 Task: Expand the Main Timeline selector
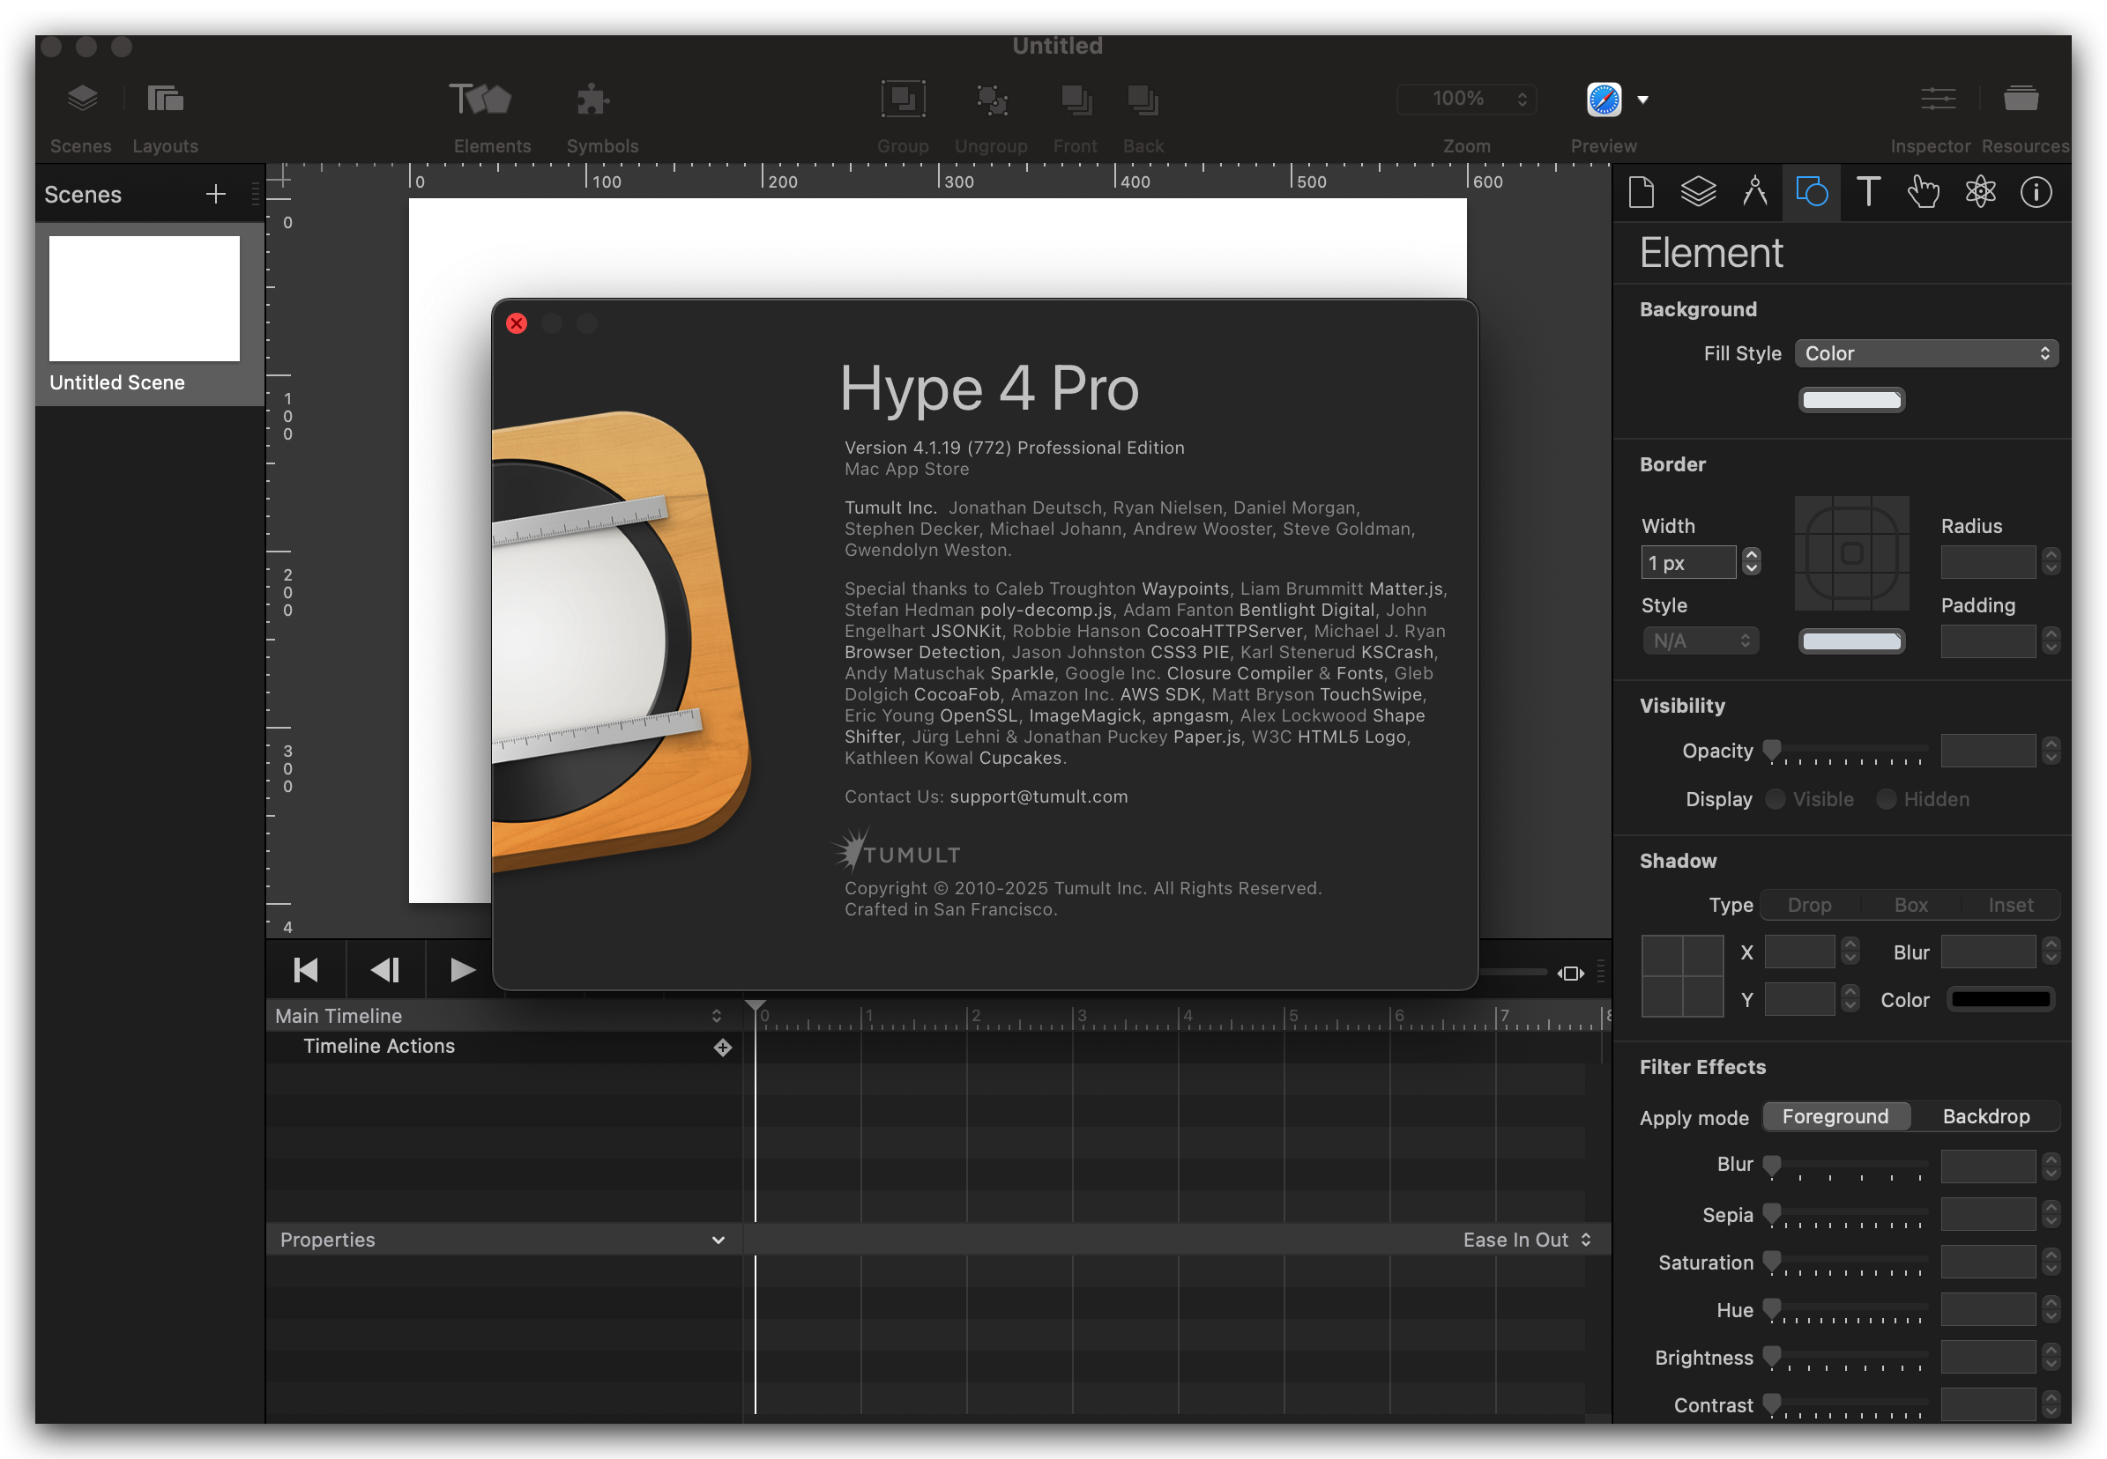716,1016
